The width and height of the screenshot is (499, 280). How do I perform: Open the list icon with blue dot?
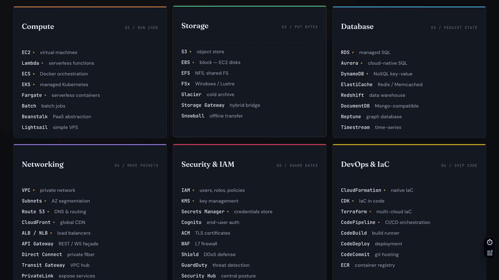[x=489, y=253]
